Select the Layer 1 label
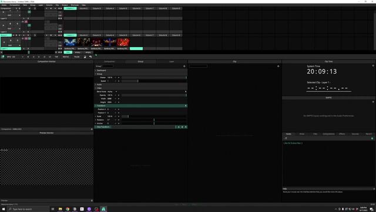Image resolution: width=376 pixels, height=212 pixels. (11, 48)
